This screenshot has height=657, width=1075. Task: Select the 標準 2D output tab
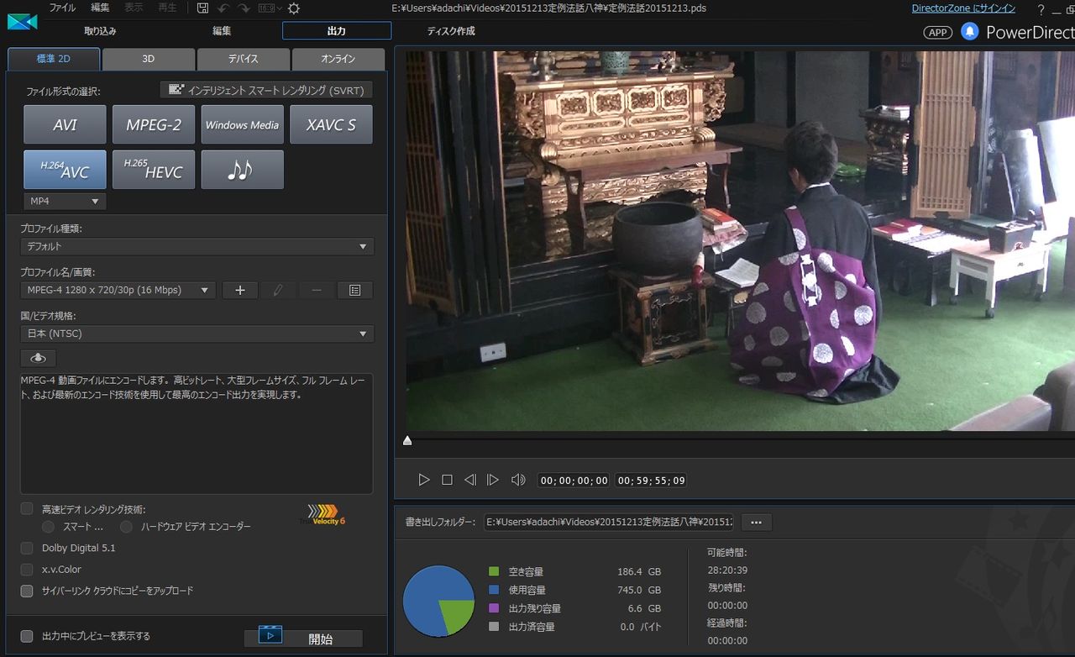(x=54, y=59)
